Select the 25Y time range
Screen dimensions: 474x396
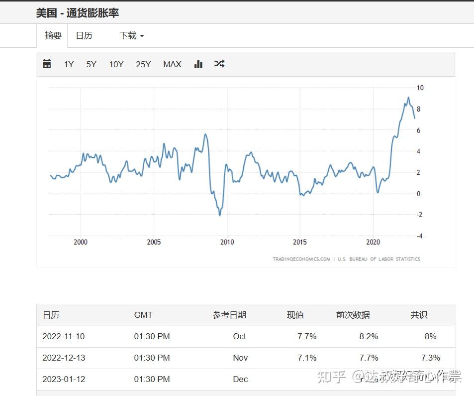point(143,64)
